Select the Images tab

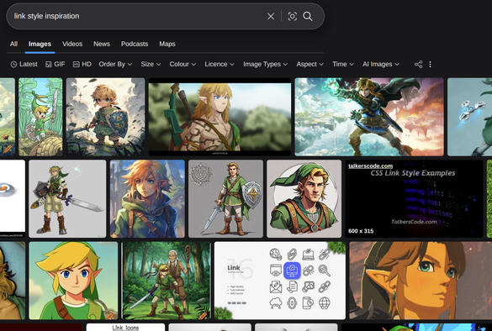click(x=40, y=44)
